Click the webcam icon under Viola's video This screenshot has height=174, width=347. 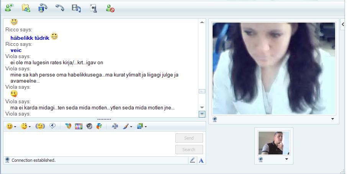point(214,119)
